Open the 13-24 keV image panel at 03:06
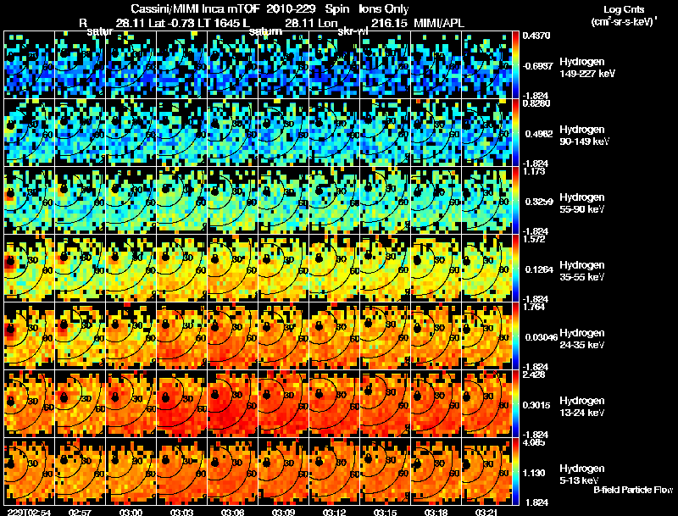 (x=232, y=404)
